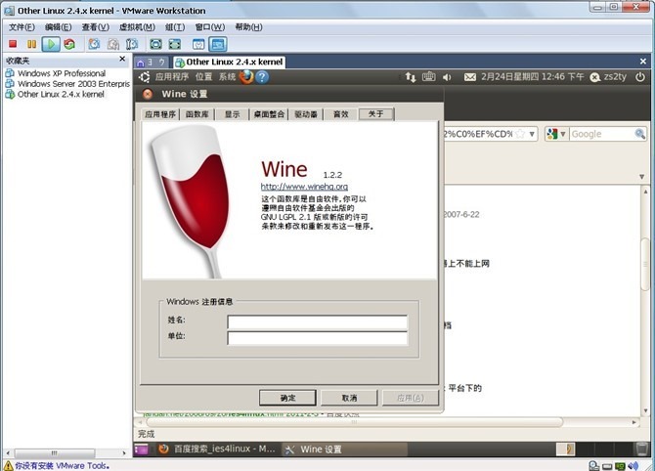Click the VMware sound icon in status bar
655x471 pixels.
pos(633,465)
